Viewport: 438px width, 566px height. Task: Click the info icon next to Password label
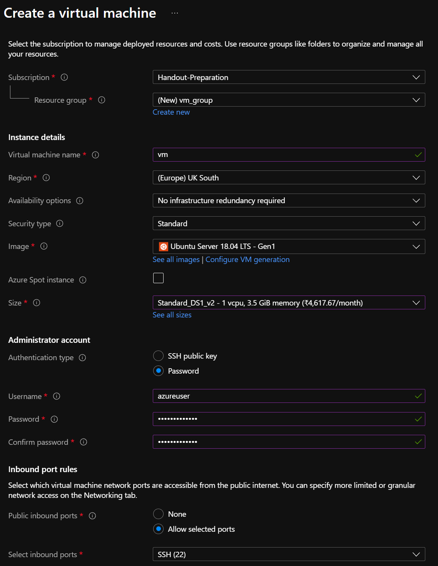[54, 419]
